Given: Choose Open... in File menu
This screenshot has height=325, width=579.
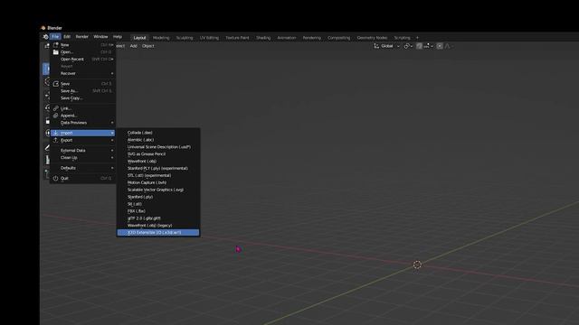Looking at the screenshot, I should 82,52.
